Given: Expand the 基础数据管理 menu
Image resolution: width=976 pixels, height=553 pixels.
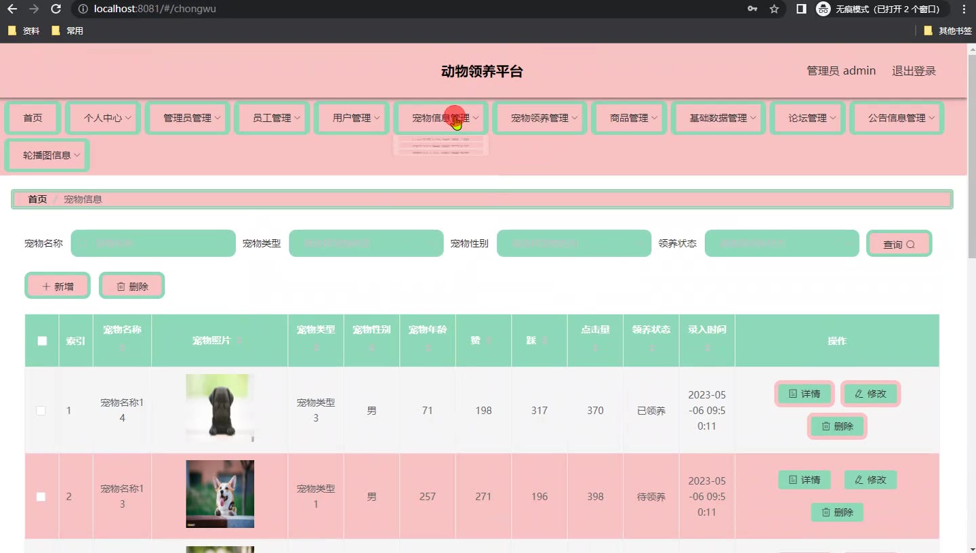Looking at the screenshot, I should [718, 118].
